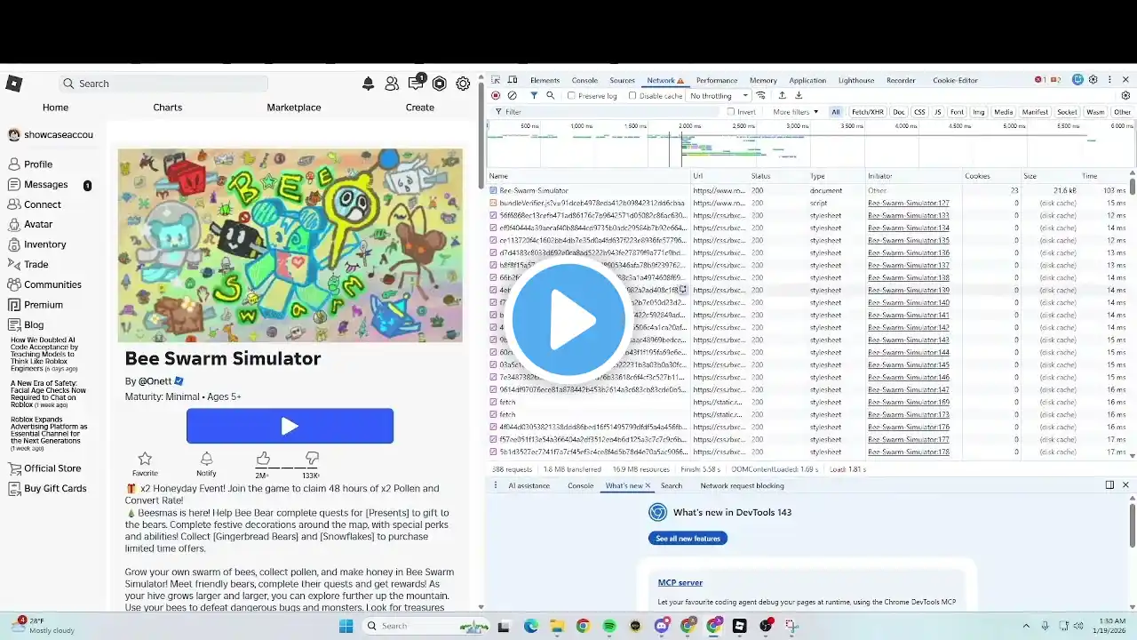This screenshot has width=1137, height=640.
Task: Open the network search magnifier
Action: pos(550,96)
